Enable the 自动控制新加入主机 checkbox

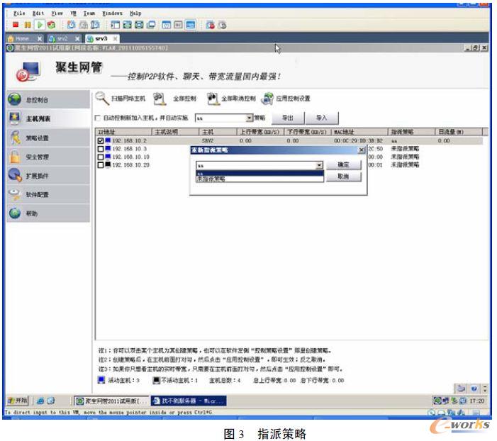tap(98, 118)
